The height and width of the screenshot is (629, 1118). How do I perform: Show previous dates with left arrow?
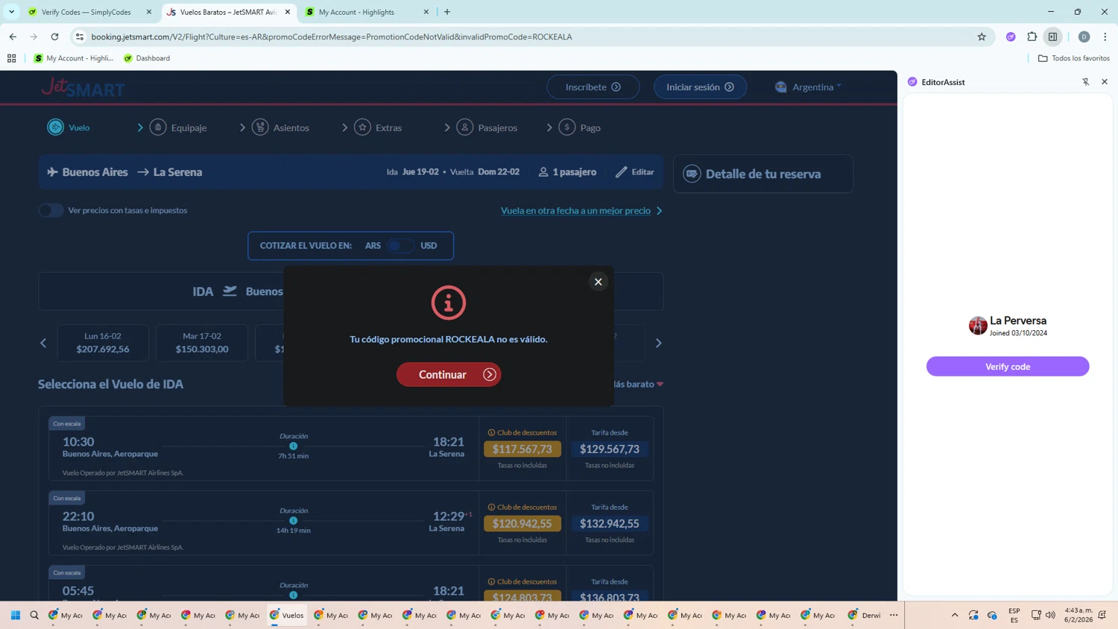pos(43,343)
